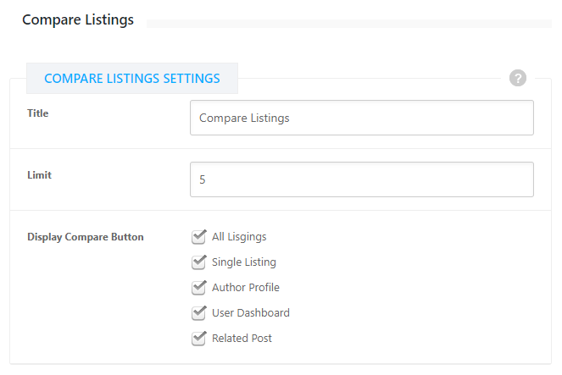Click the bold Title field label

point(38,113)
